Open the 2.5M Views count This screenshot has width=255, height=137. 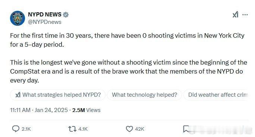[x=86, y=110]
